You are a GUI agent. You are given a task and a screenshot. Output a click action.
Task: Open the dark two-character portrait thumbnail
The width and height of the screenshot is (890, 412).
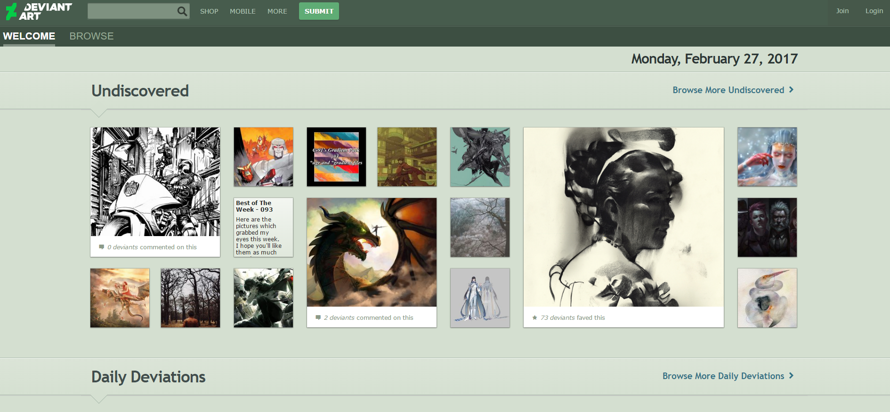[x=767, y=227]
